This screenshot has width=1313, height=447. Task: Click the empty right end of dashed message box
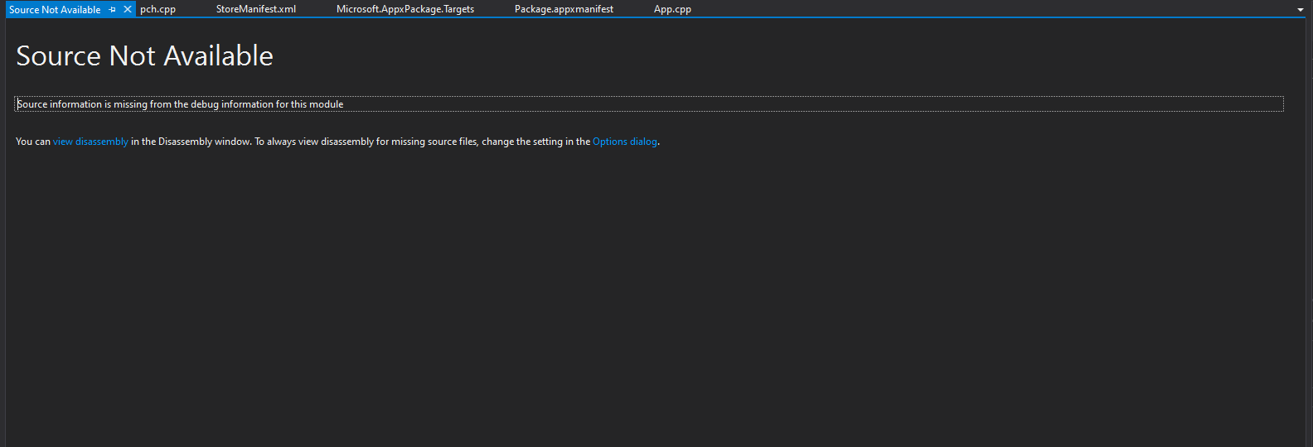pyautogui.click(x=1160, y=104)
